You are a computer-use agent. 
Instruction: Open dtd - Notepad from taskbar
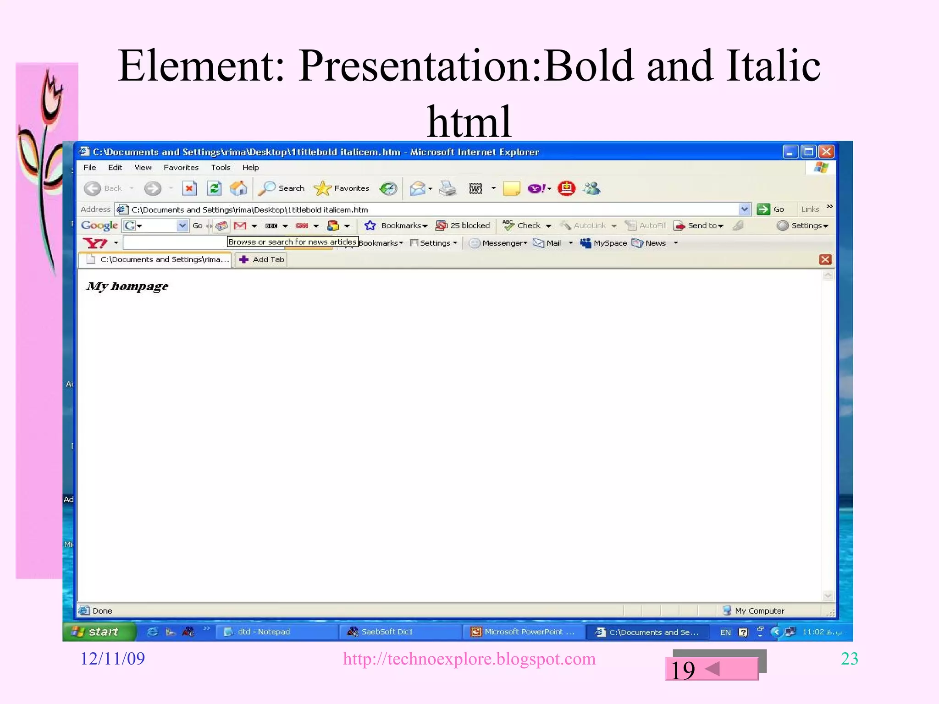pos(264,632)
